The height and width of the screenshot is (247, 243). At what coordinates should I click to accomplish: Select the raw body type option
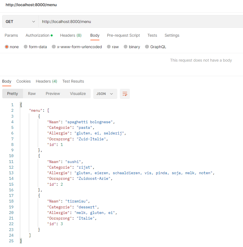click(113, 47)
